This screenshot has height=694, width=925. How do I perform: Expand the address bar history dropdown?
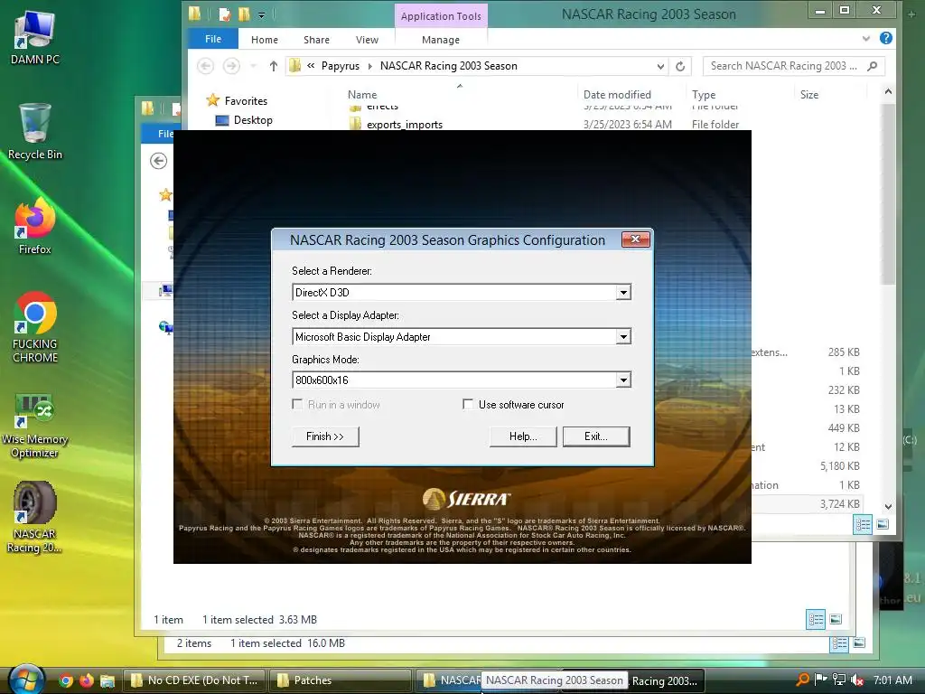(660, 66)
